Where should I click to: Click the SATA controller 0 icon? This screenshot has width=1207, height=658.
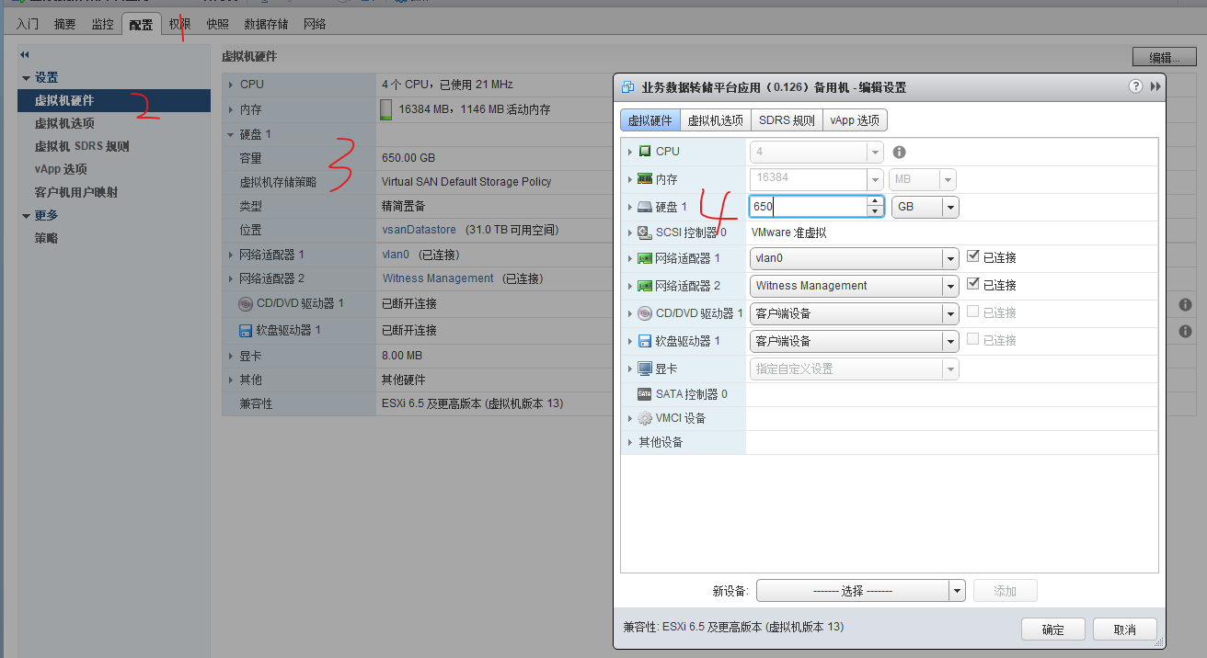click(645, 394)
